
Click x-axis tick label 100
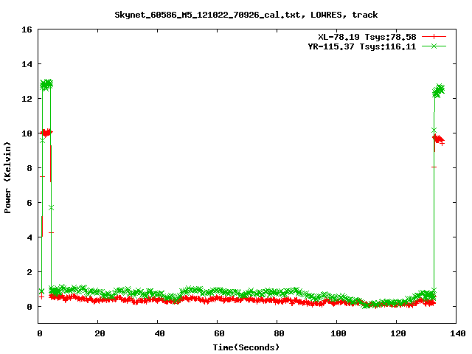click(x=339, y=333)
